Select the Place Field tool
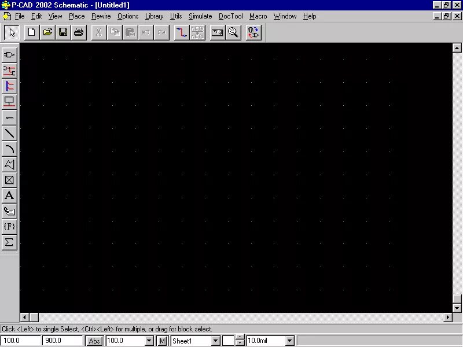Viewport: 463px width, 347px height. click(9, 227)
